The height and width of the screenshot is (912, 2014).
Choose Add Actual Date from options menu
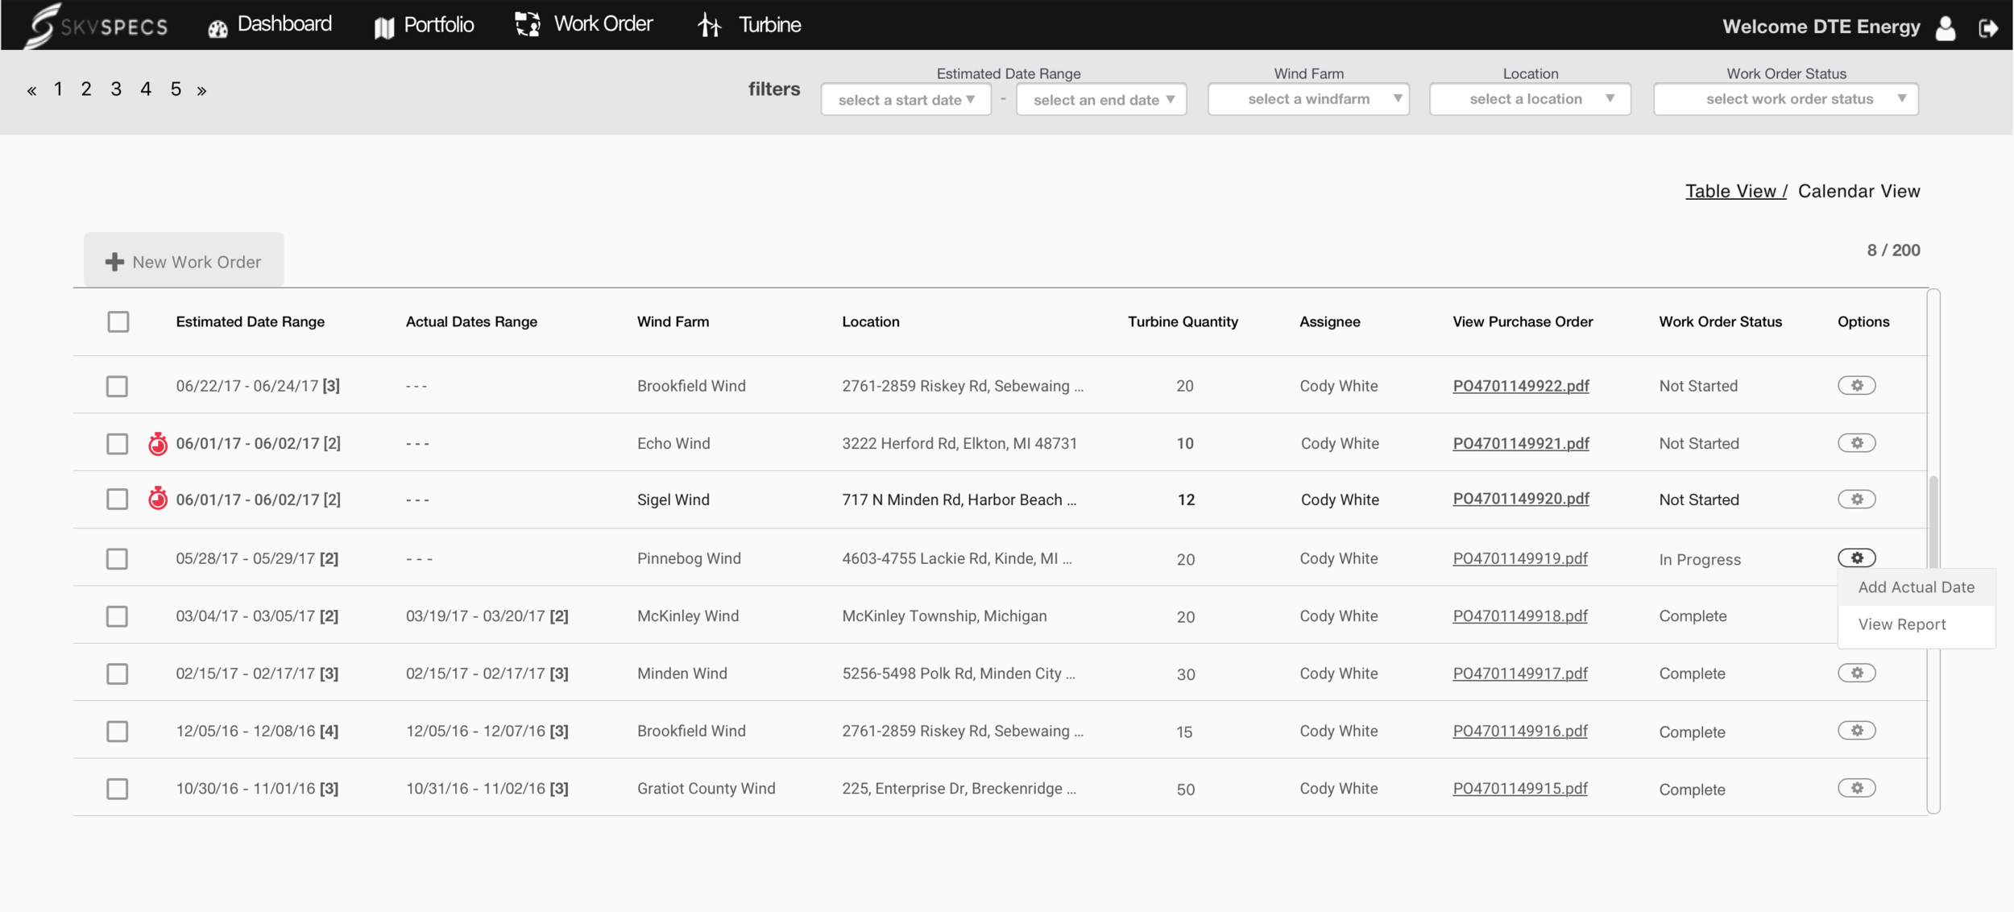tap(1915, 587)
